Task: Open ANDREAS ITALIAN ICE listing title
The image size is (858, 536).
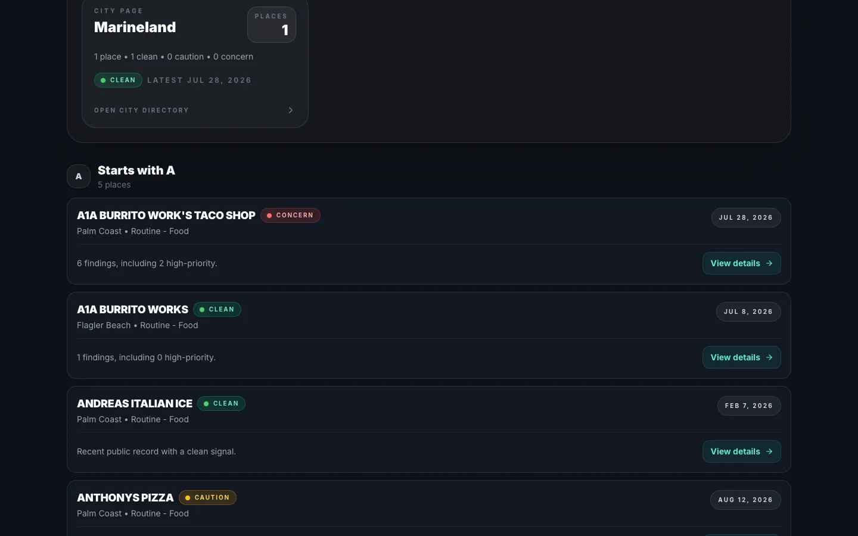Action: pos(135,403)
